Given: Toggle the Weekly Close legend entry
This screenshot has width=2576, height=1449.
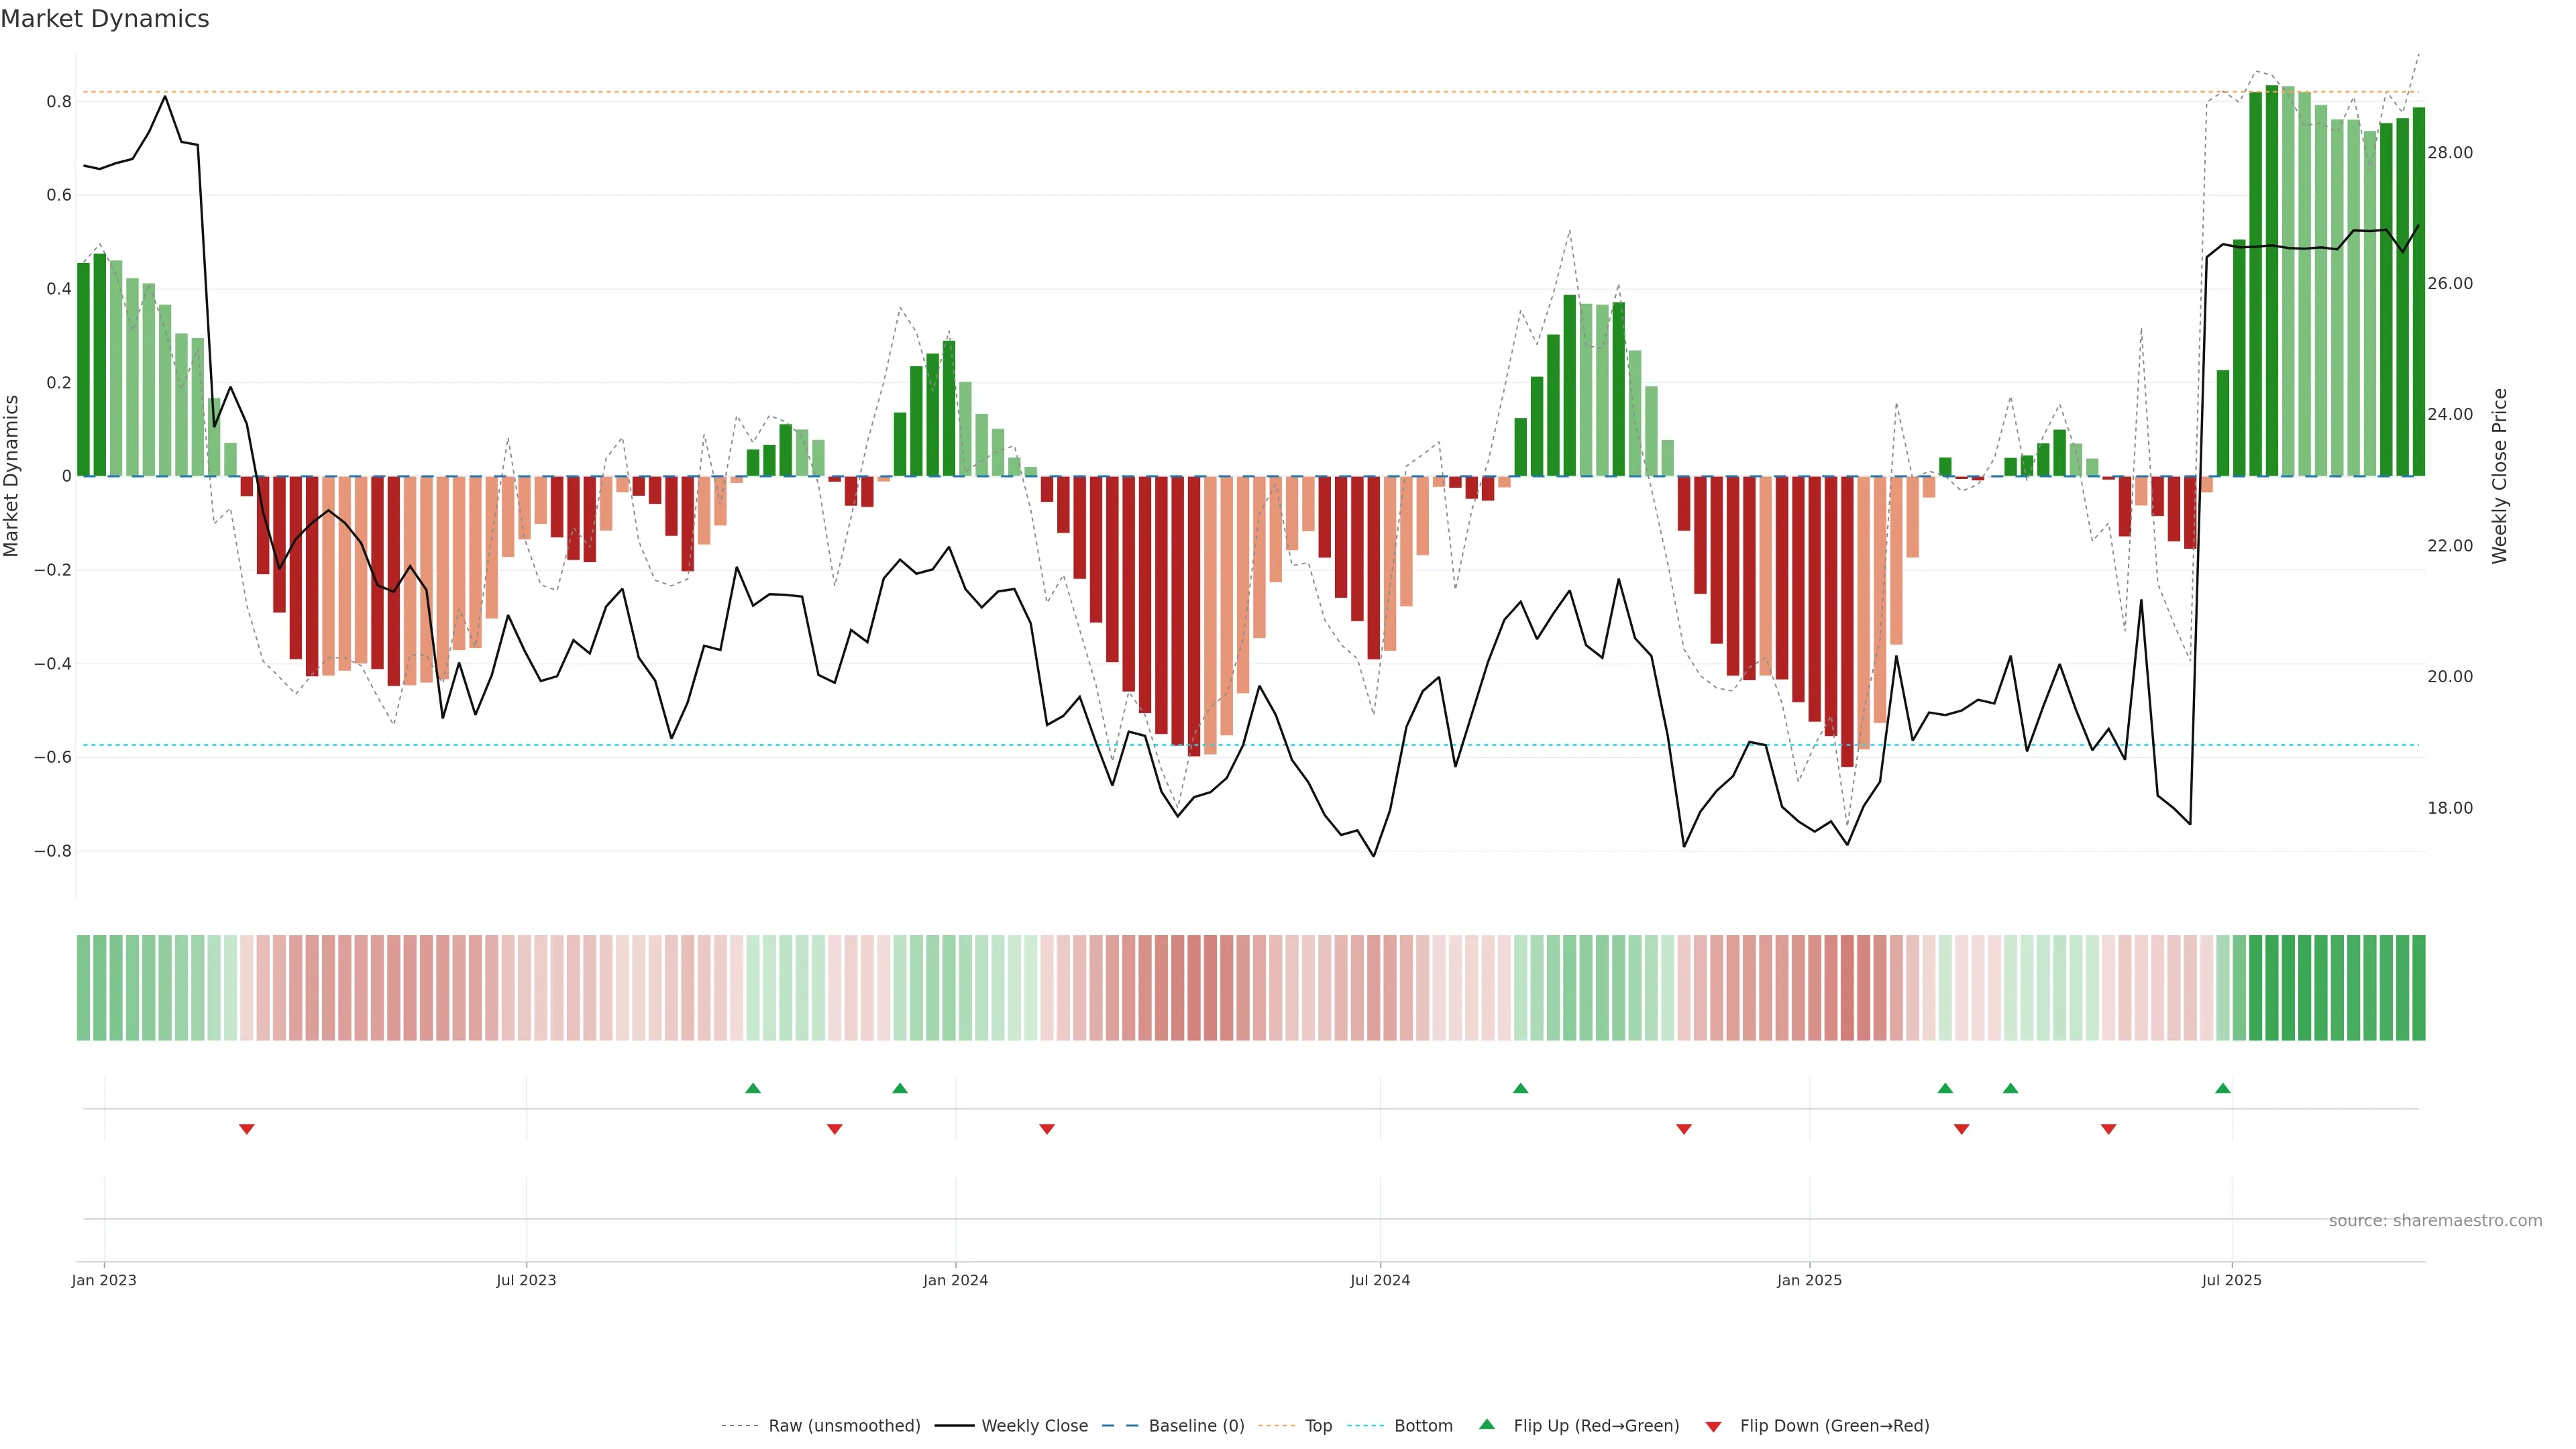Looking at the screenshot, I should [x=1034, y=1426].
